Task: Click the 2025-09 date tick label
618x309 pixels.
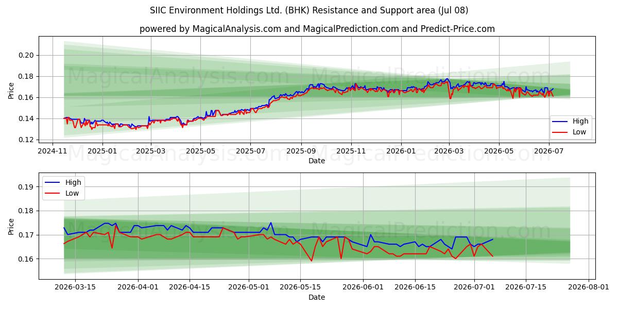Action: [301, 151]
